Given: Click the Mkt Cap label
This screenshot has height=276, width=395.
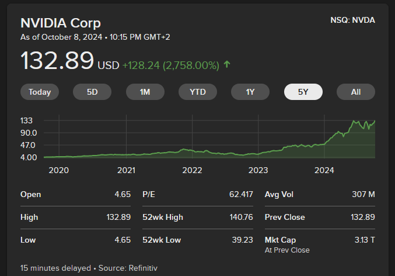Looking at the screenshot, I should pos(281,240).
